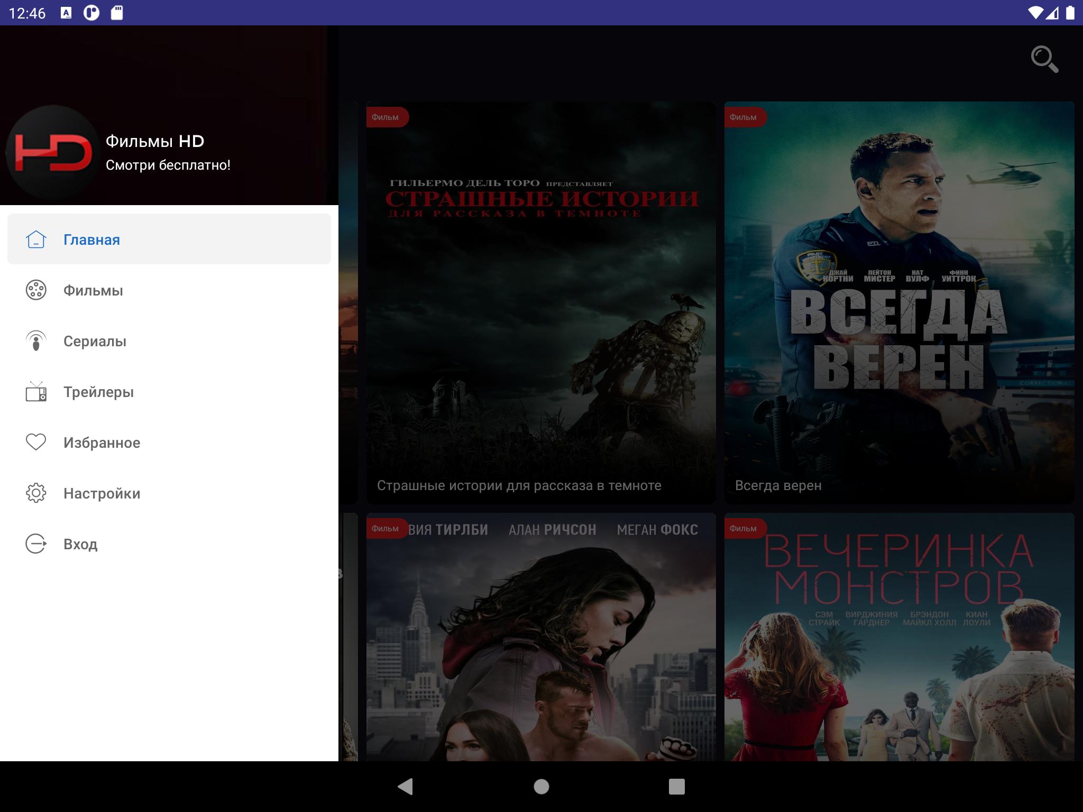Screen dimensions: 1083x812
Task: Open Настройки from the drawer menu
Action: (169, 493)
